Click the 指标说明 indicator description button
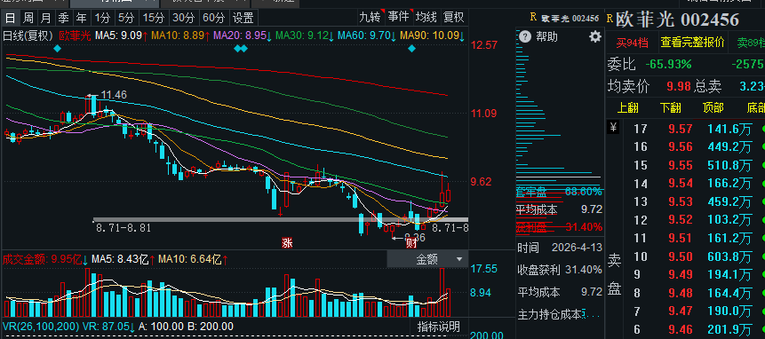 click(439, 327)
